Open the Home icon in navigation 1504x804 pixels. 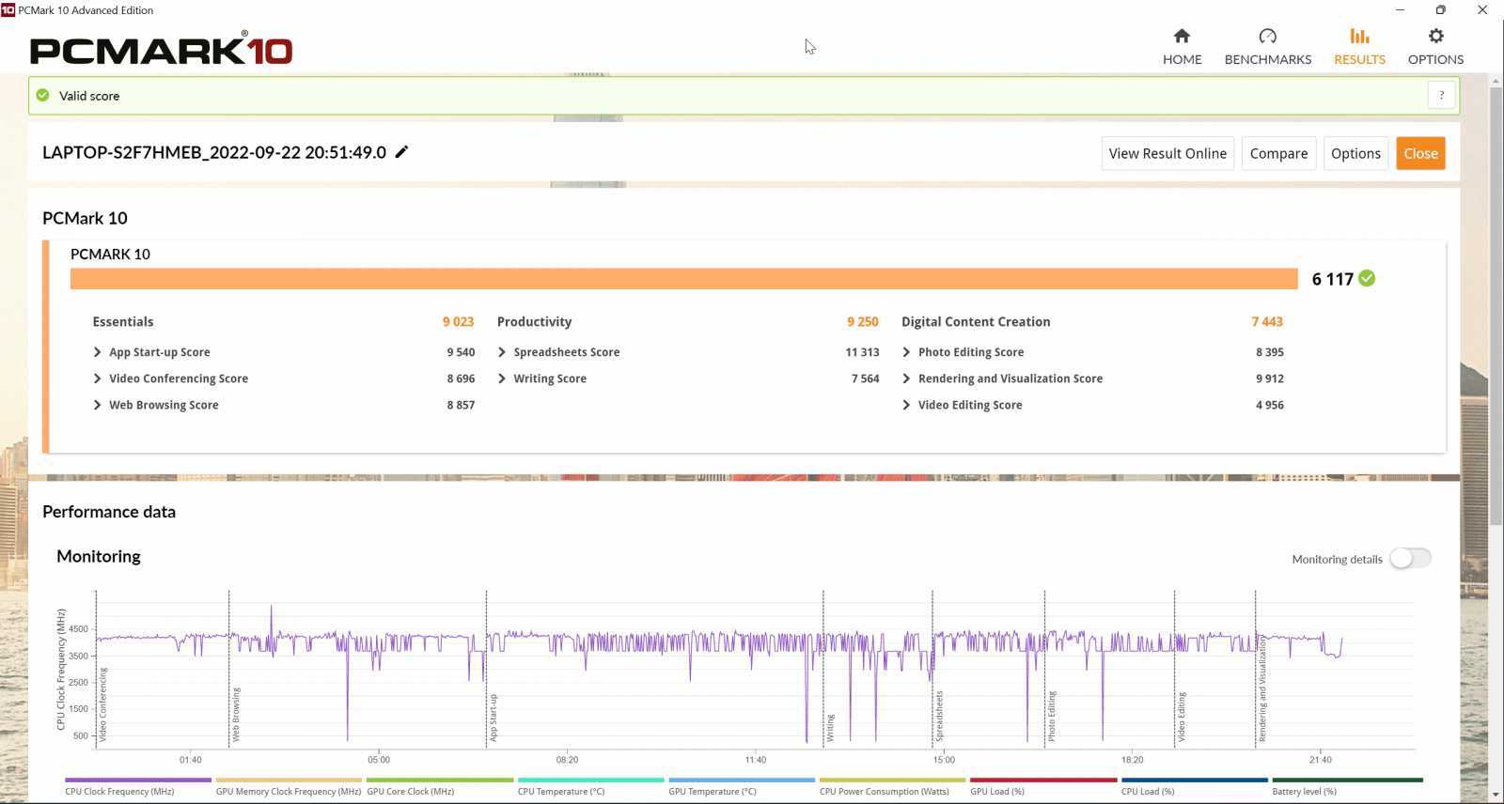[1182, 36]
